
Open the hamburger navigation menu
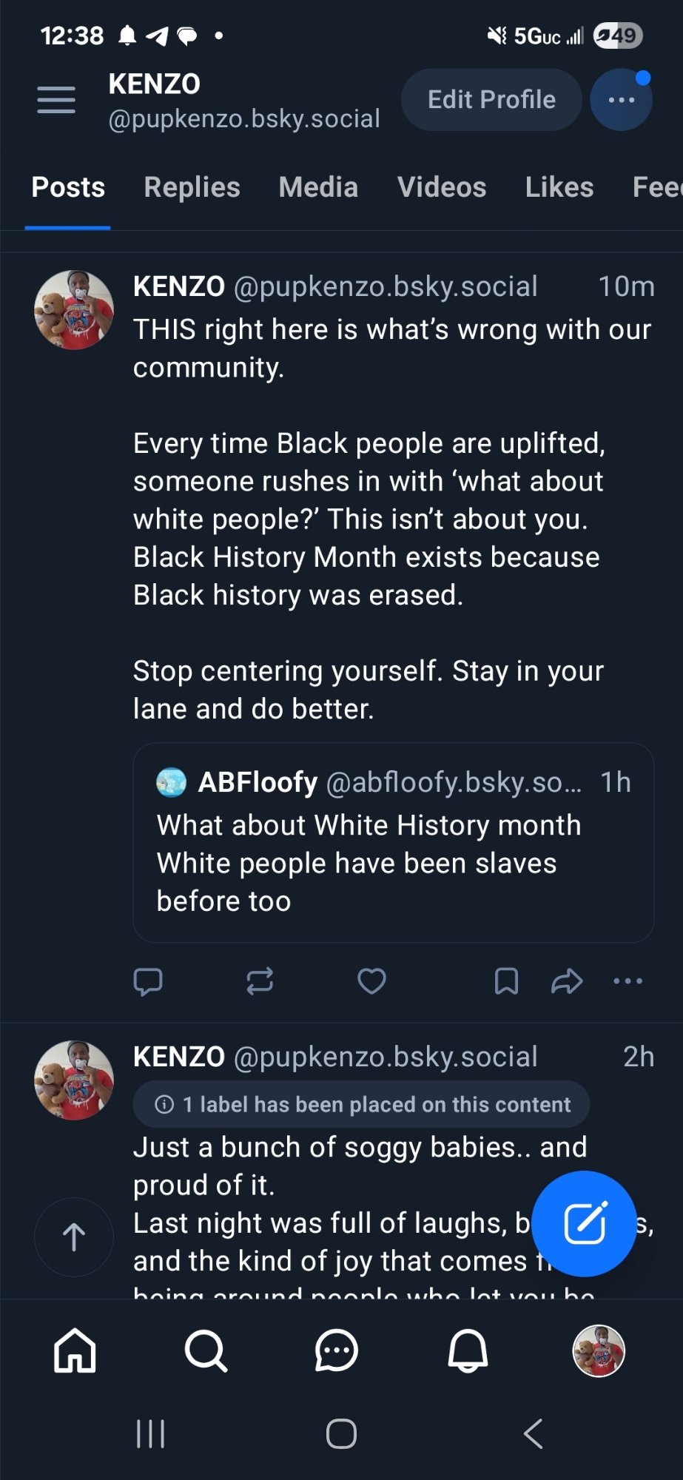pyautogui.click(x=56, y=100)
